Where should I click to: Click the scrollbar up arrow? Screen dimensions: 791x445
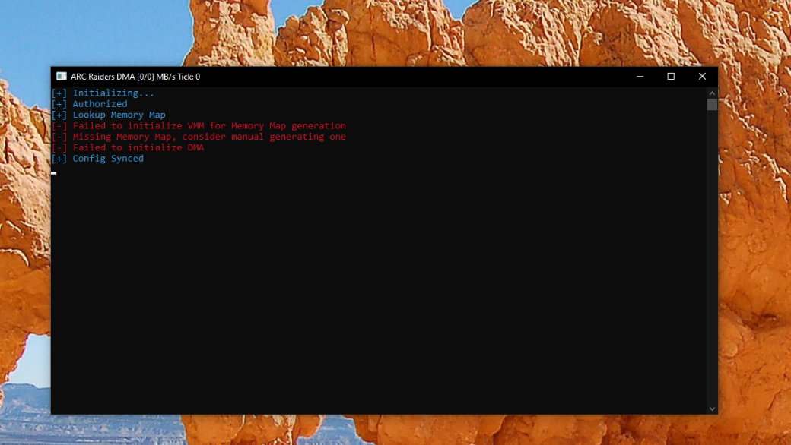712,93
